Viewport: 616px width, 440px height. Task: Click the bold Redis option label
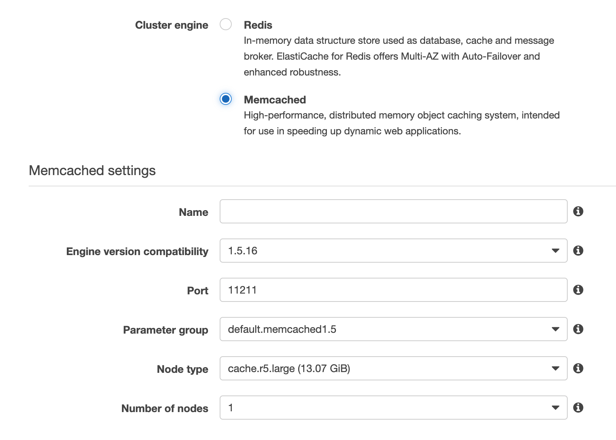(258, 25)
